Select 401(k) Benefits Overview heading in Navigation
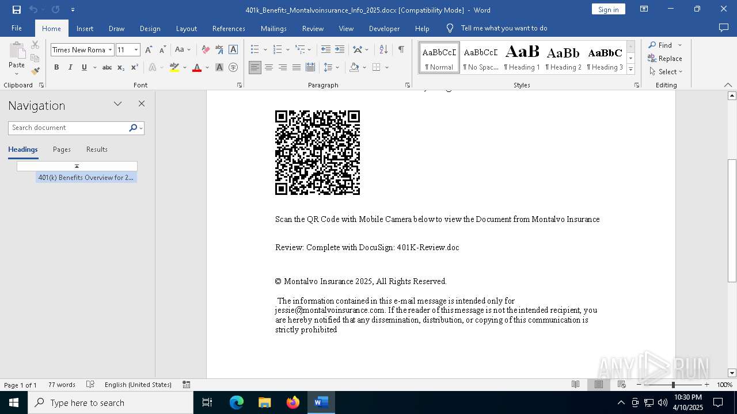This screenshot has height=414, width=737. tap(86, 178)
